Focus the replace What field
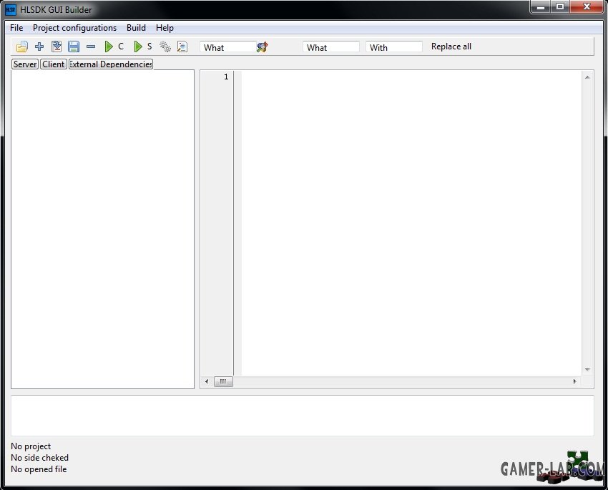The height and width of the screenshot is (490, 608). (331, 47)
